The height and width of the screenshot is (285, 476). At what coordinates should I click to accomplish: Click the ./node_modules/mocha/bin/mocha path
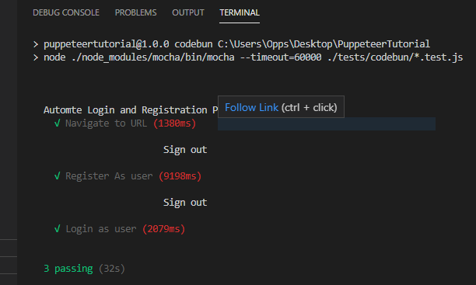[x=153, y=57]
